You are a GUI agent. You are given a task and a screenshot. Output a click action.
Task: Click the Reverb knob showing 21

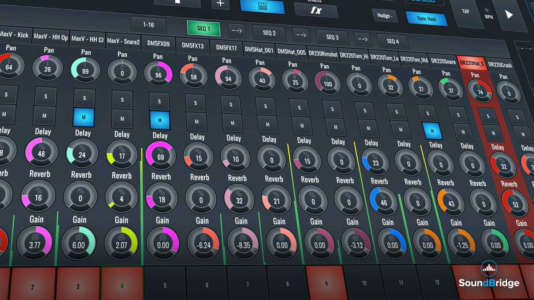(x=276, y=200)
